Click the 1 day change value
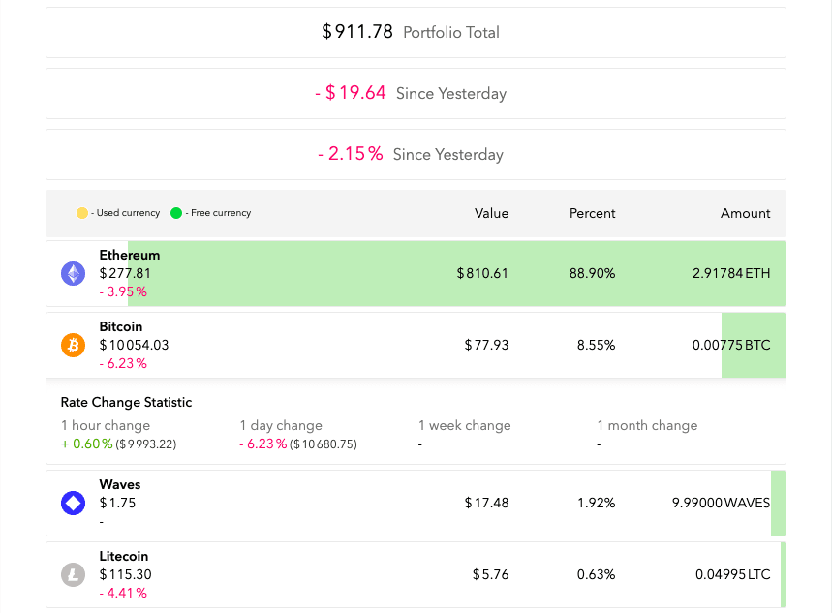The width and height of the screenshot is (832, 613). coord(297,444)
